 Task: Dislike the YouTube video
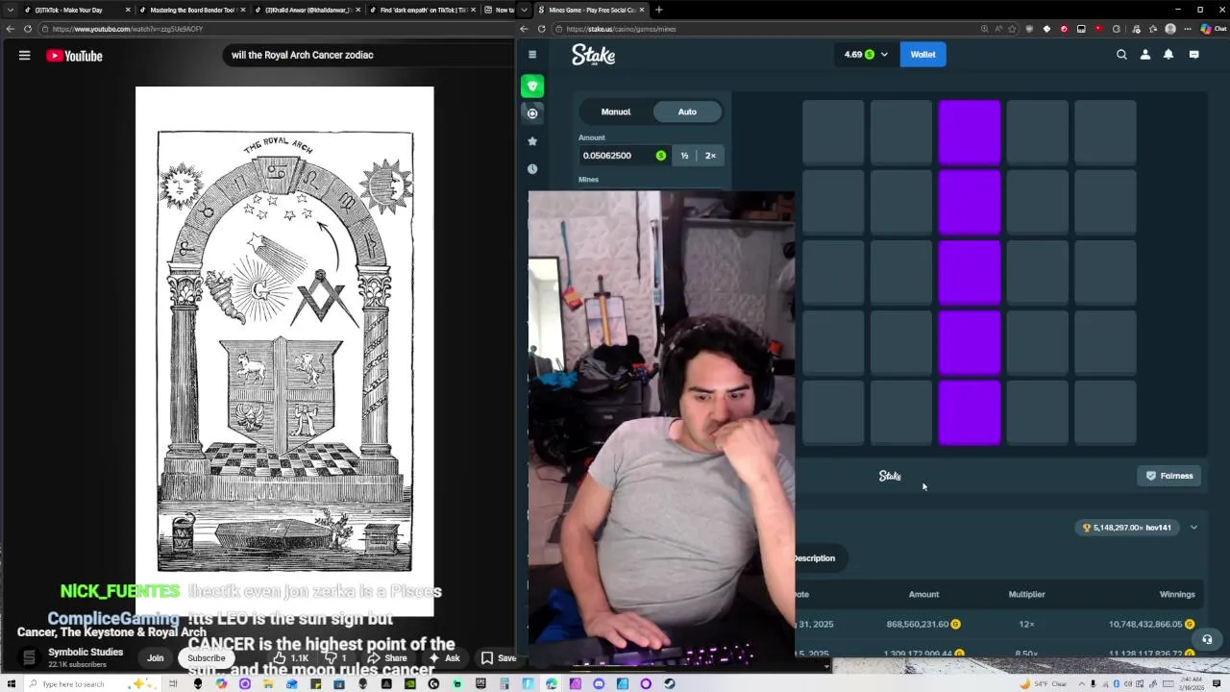pos(336,658)
